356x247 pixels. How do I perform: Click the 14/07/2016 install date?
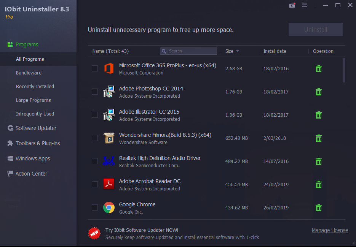(276, 161)
